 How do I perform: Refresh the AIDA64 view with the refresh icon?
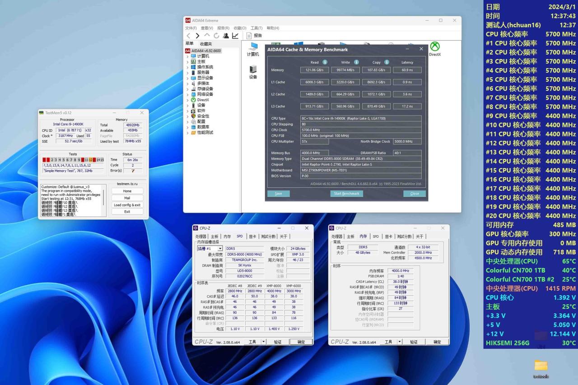coord(216,36)
